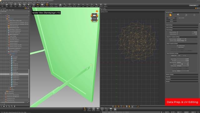Image resolution: width=200 pixels, height=113 pixels.
Task: Click the Save toolbar icon
Action: coord(15,5)
